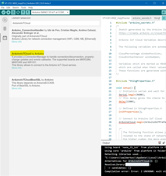Click More info under ArduinoIoTCloud by Arduino
Screen dimensions: 166x176
(x=17, y=68)
